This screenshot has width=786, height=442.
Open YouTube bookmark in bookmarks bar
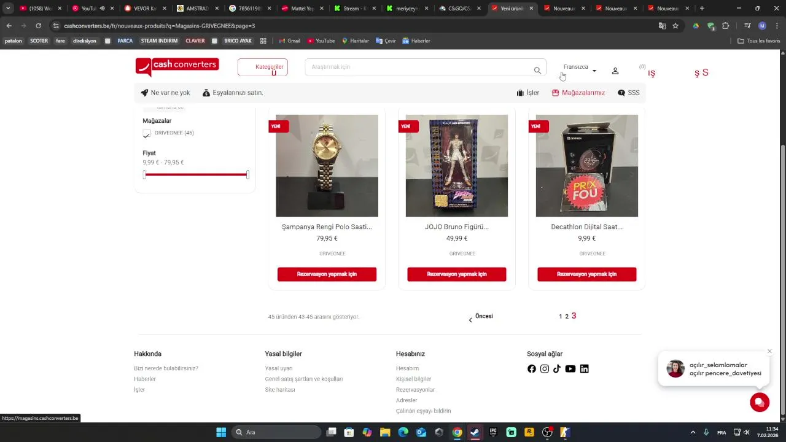click(321, 41)
